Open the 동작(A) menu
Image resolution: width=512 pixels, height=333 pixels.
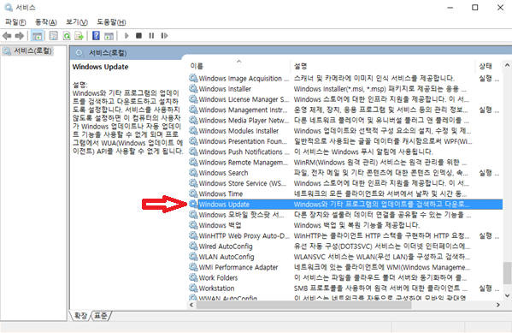[x=45, y=22]
